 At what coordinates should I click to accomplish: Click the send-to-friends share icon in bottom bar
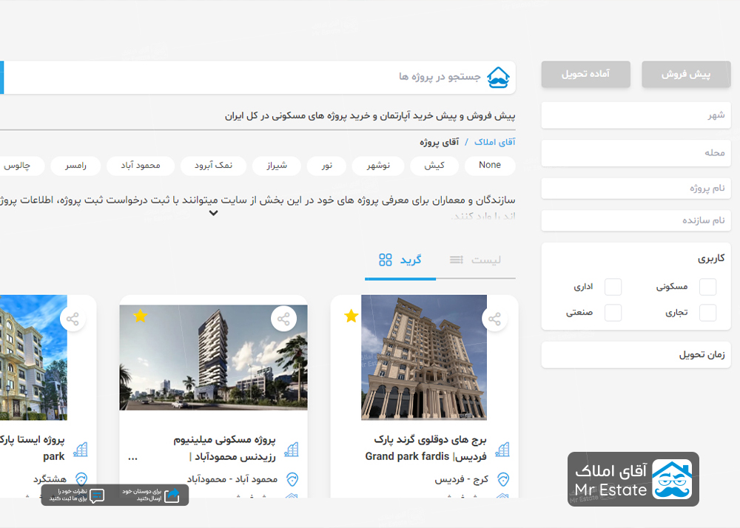(x=172, y=495)
